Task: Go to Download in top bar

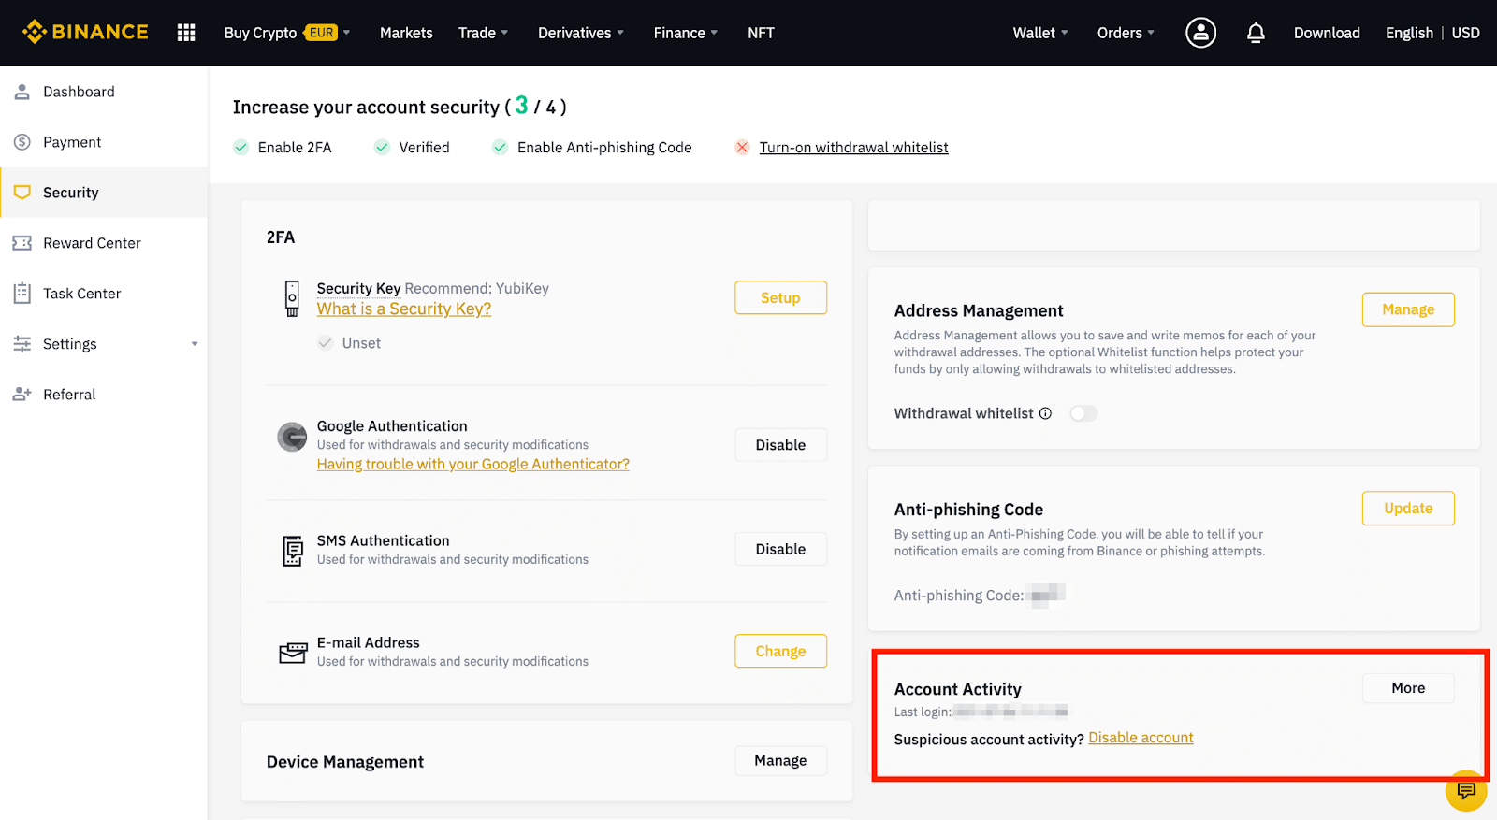Action: pos(1327,33)
